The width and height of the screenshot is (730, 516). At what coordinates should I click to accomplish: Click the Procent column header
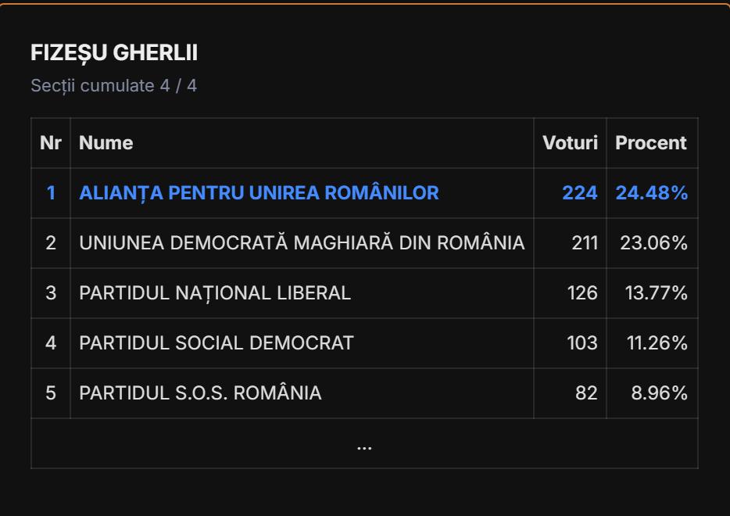[651, 143]
